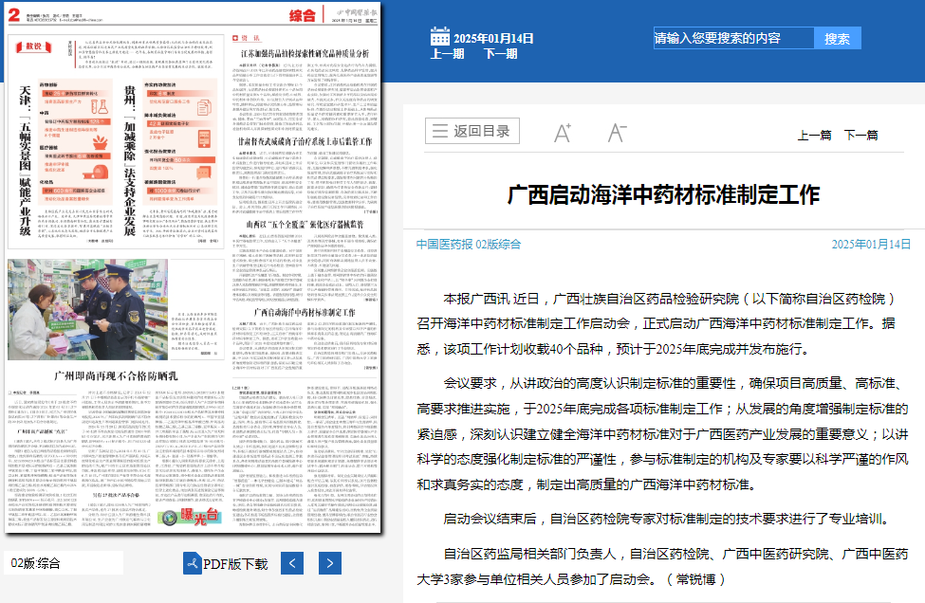
Task: Go to 下一期 next issue
Action: [x=501, y=54]
